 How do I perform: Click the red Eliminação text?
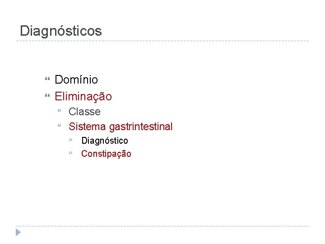pos(83,96)
